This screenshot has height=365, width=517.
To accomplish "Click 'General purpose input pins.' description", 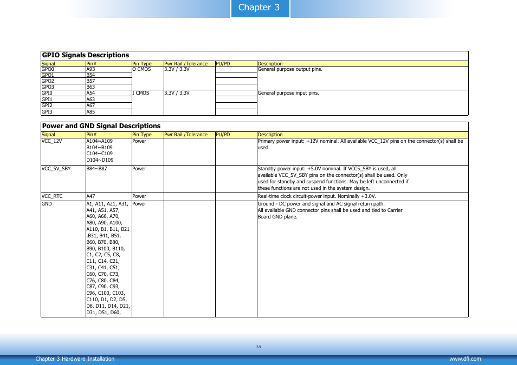I will [x=288, y=93].
